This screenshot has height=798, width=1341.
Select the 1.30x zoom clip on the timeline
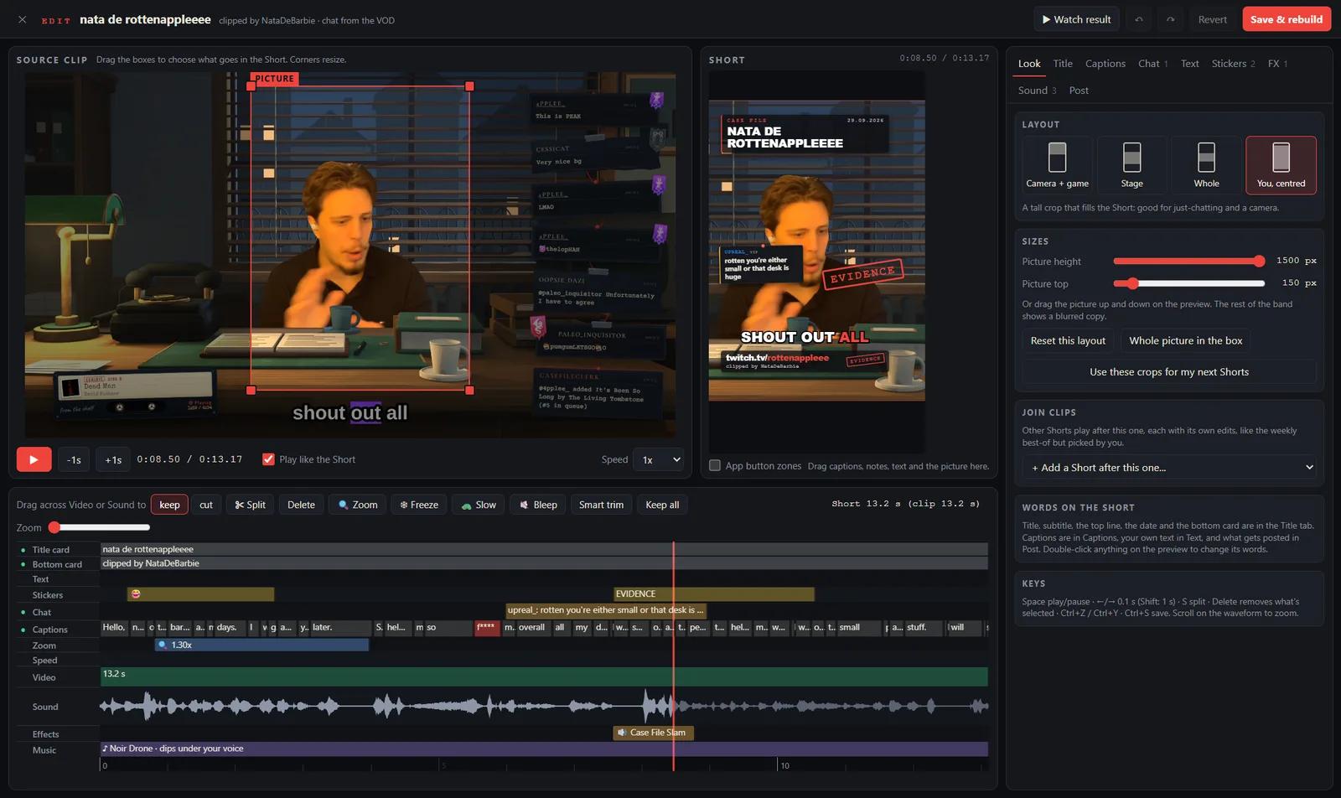pos(261,645)
